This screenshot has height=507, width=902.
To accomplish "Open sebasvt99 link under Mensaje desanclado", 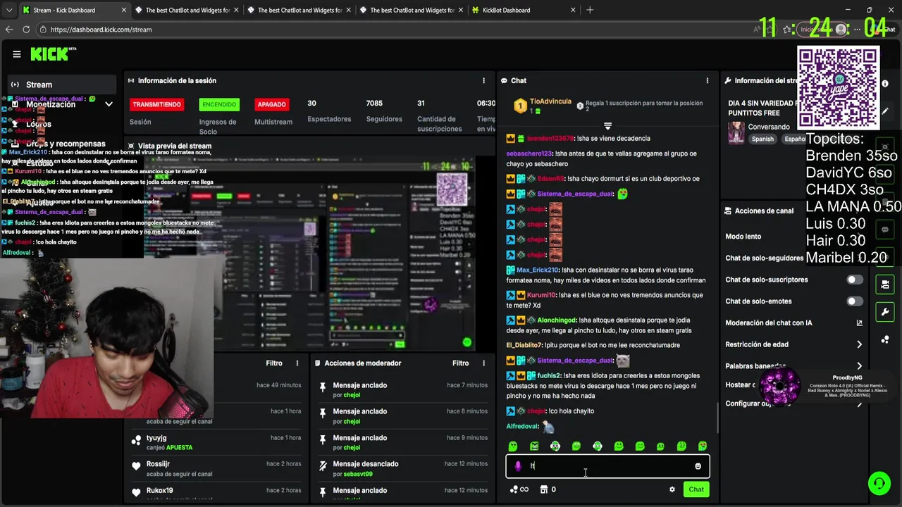I will 357,474.
